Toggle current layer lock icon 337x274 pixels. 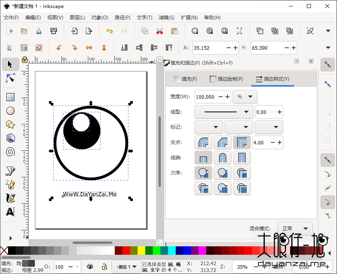(x=104, y=267)
